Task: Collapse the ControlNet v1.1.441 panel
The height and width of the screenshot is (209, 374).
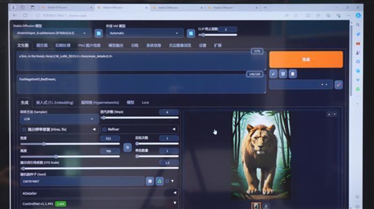Action: tap(99, 204)
